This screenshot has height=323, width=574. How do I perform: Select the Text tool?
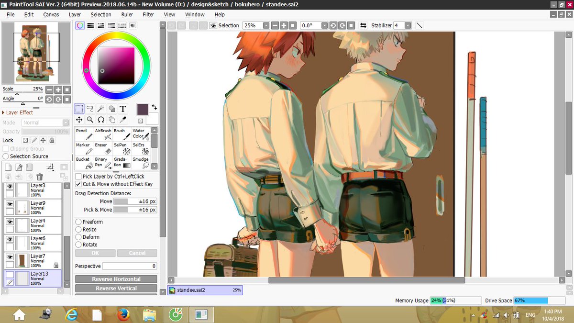point(123,109)
